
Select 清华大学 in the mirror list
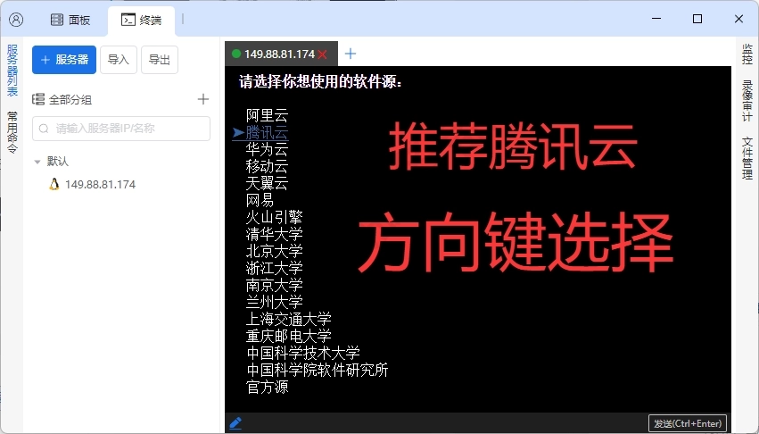(x=274, y=234)
